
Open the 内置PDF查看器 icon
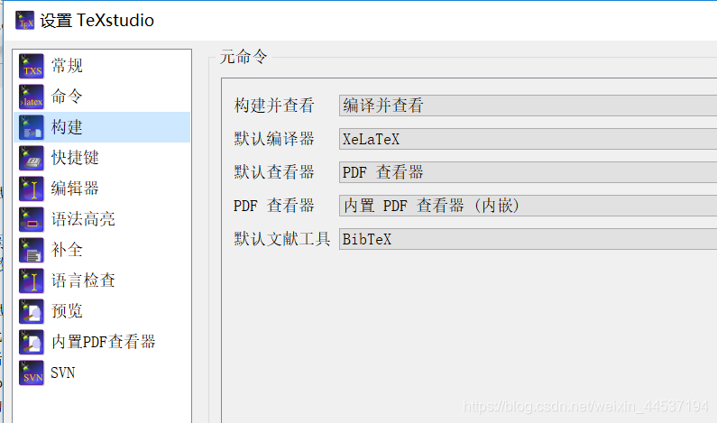pyautogui.click(x=32, y=342)
